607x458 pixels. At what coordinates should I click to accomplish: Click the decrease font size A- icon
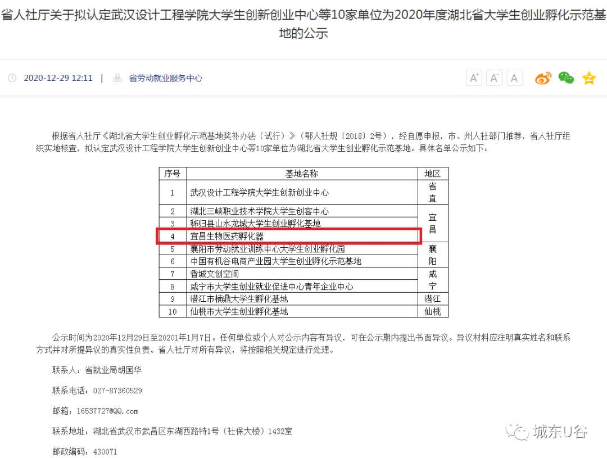(494, 78)
